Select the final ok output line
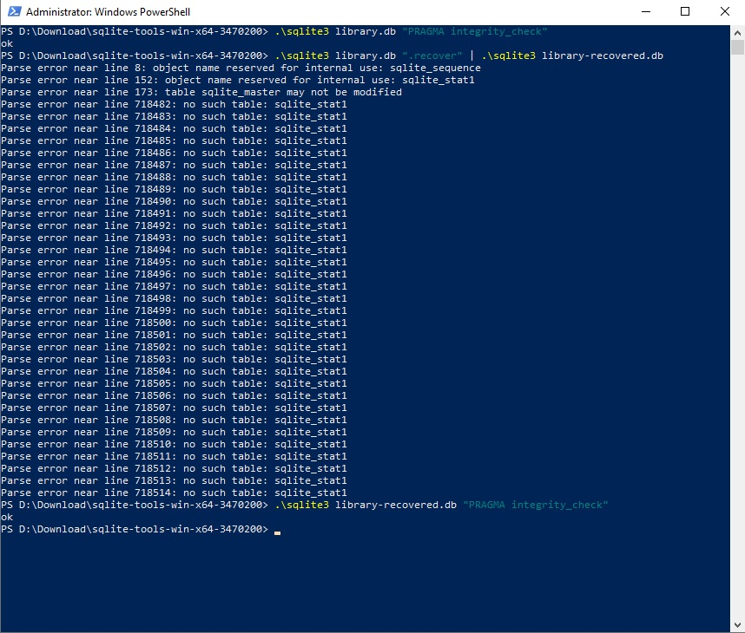 (x=9, y=516)
